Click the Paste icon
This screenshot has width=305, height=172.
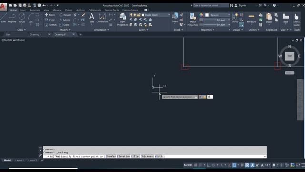click(x=269, y=18)
